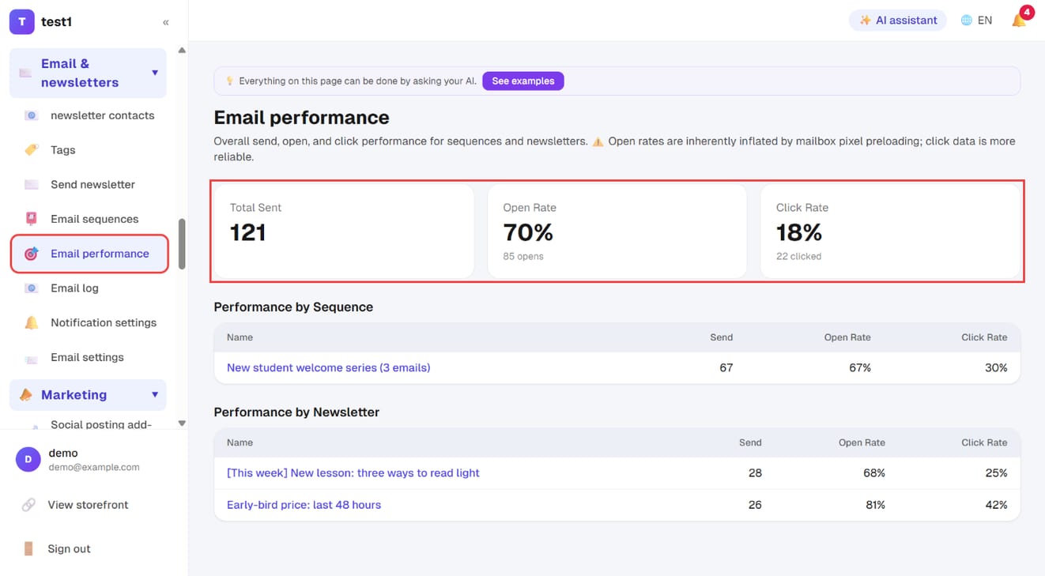
Task: Click the Open Rate 70% value
Action: coord(528,232)
